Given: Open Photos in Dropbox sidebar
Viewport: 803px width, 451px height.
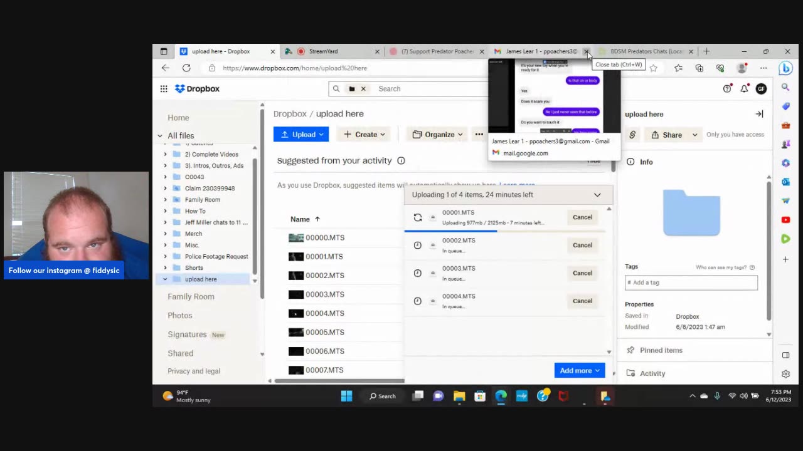Looking at the screenshot, I should 180,316.
